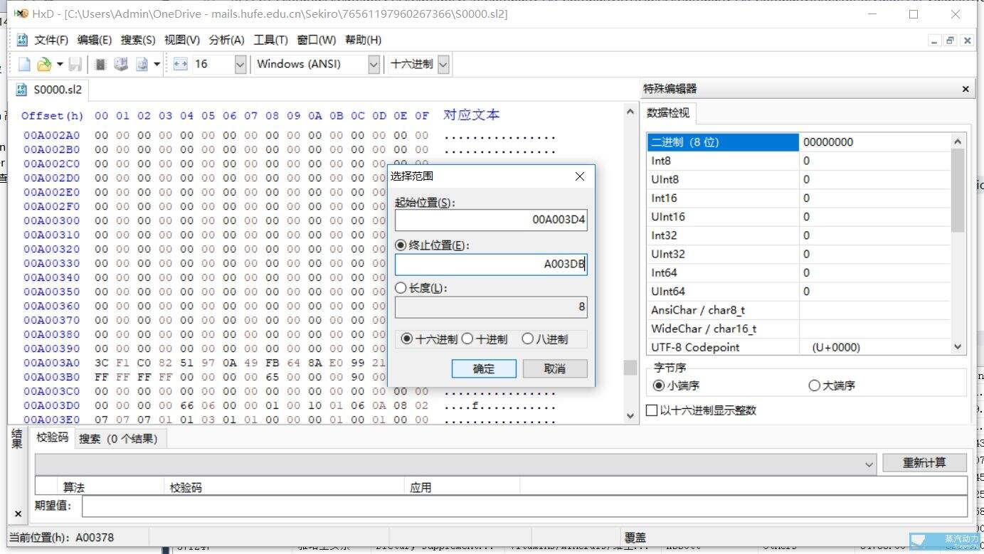Click the hex view scroll-down arrow

click(x=630, y=416)
